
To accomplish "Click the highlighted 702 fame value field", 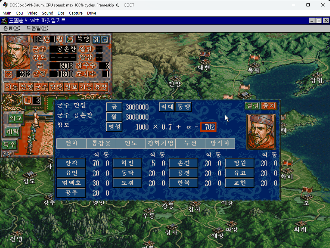I will pyautogui.click(x=208, y=127).
